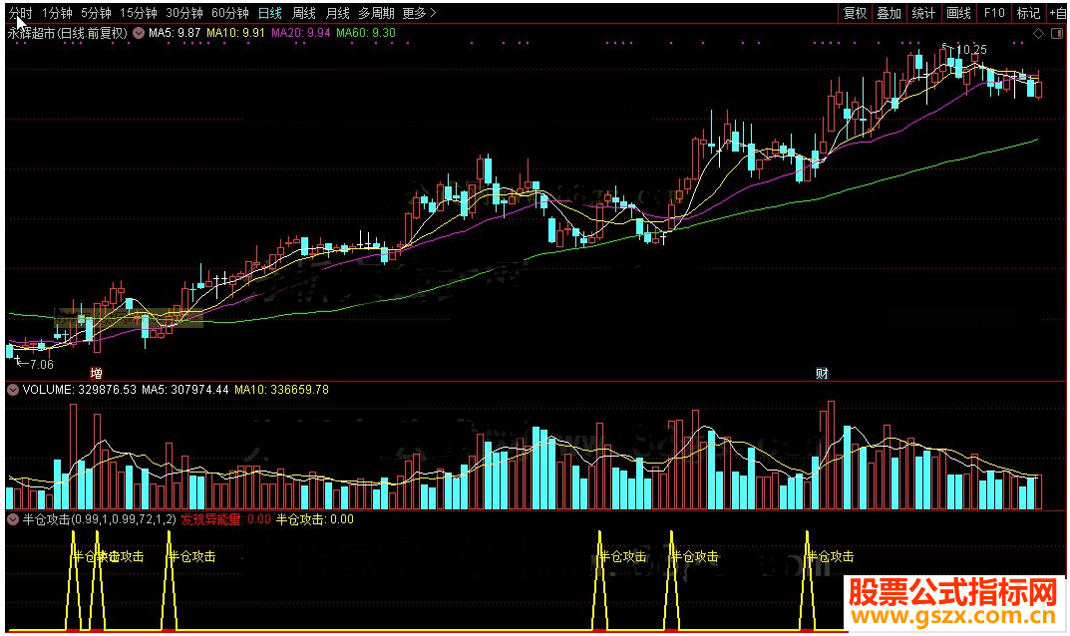Viewport: 1070px width, 636px height.
Task: Click the 7.06 low price label
Action: pyautogui.click(x=41, y=365)
